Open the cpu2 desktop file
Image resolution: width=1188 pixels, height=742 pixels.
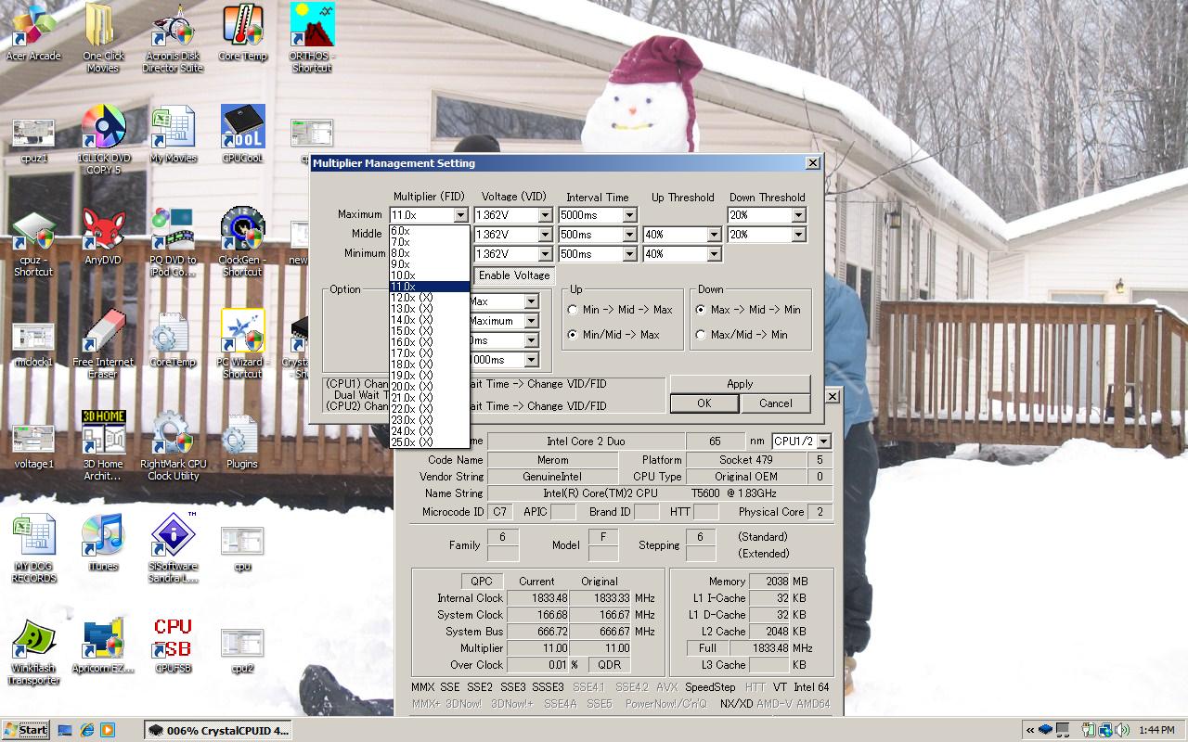[242, 650]
